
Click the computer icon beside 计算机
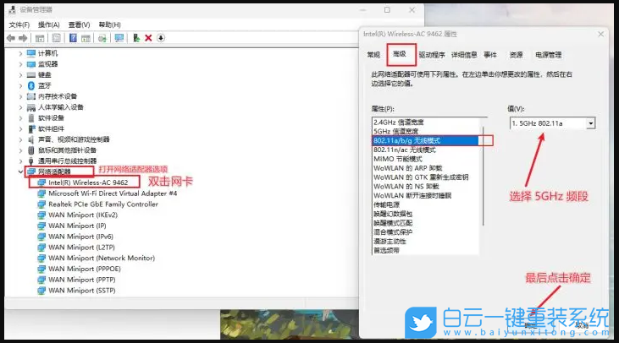point(31,53)
